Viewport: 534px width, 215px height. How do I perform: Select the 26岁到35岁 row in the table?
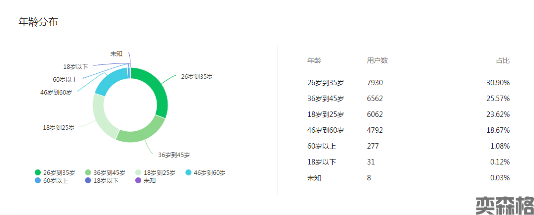(325, 83)
